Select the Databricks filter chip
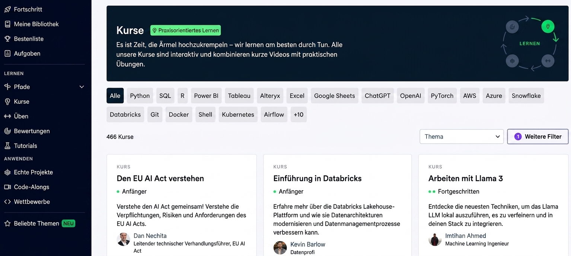This screenshot has height=256, width=571. 125,115
